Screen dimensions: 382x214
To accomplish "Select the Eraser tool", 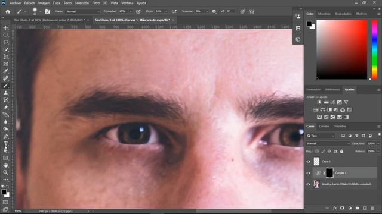I will [x=5, y=107].
